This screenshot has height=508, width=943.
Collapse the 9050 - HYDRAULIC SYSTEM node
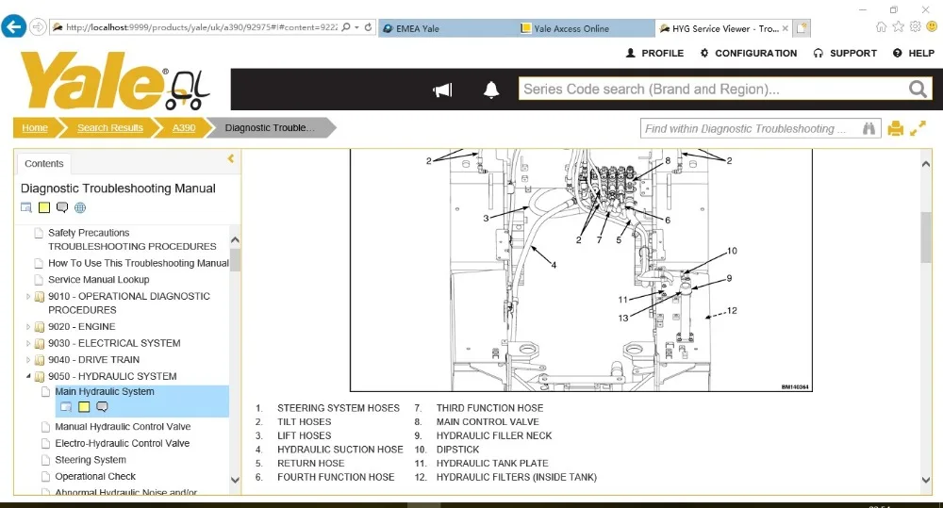pyautogui.click(x=28, y=376)
